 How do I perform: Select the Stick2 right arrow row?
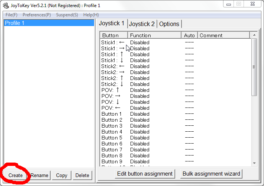pyautogui.click(x=175, y=72)
